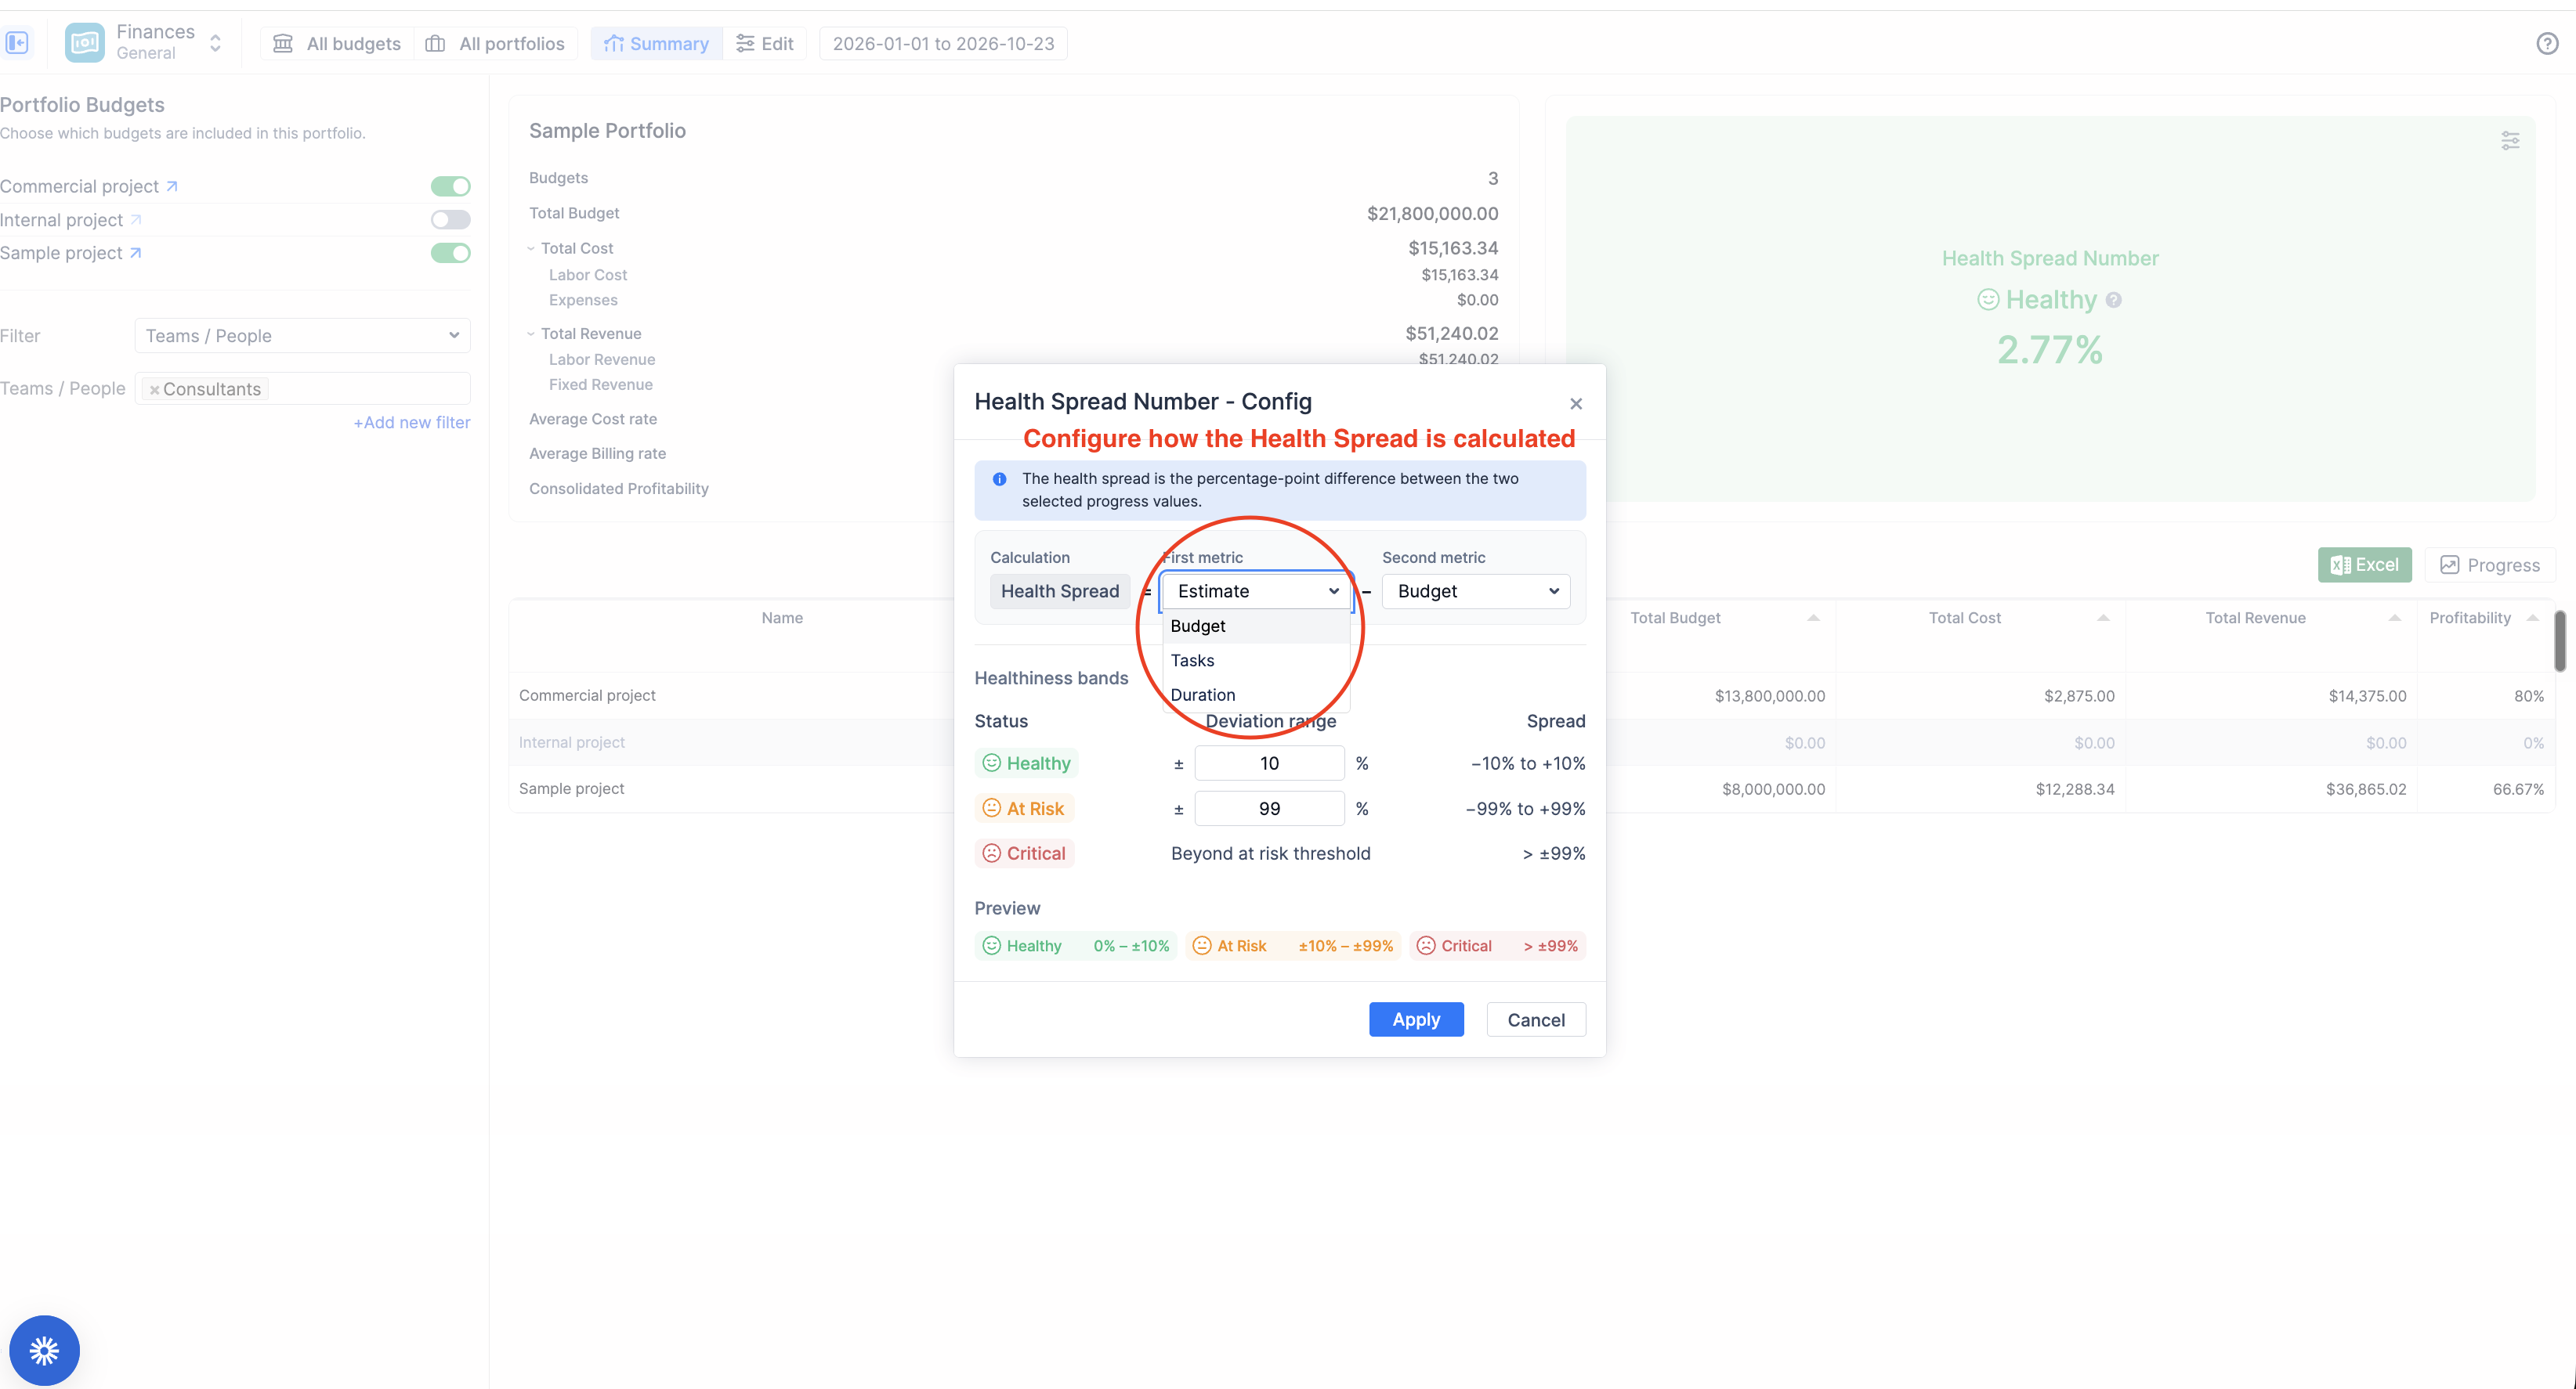Image resolution: width=2576 pixels, height=1389 pixels.
Task: Collapse the sidebar panel icon
Action: (17, 43)
